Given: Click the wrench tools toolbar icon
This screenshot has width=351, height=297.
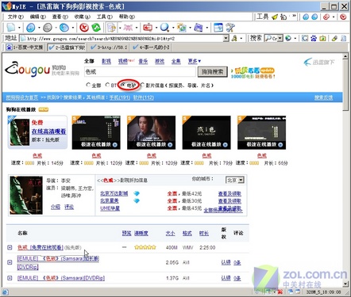Looking at the screenshot, I should [230, 27].
